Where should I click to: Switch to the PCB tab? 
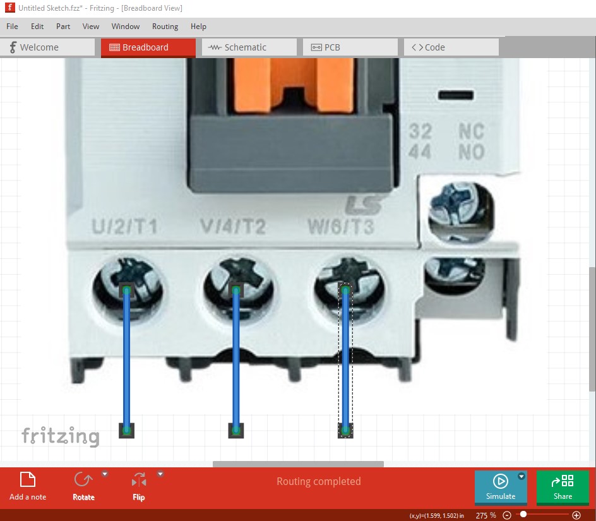(x=350, y=47)
